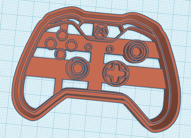Select the top bumper edge of the cutter
Image resolution: width=191 pixels, height=138 pixels.
[x=97, y=14]
